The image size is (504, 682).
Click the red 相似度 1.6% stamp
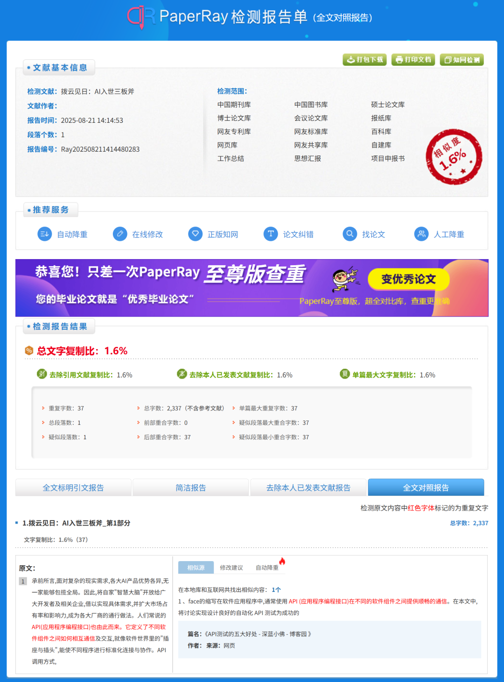point(453,157)
